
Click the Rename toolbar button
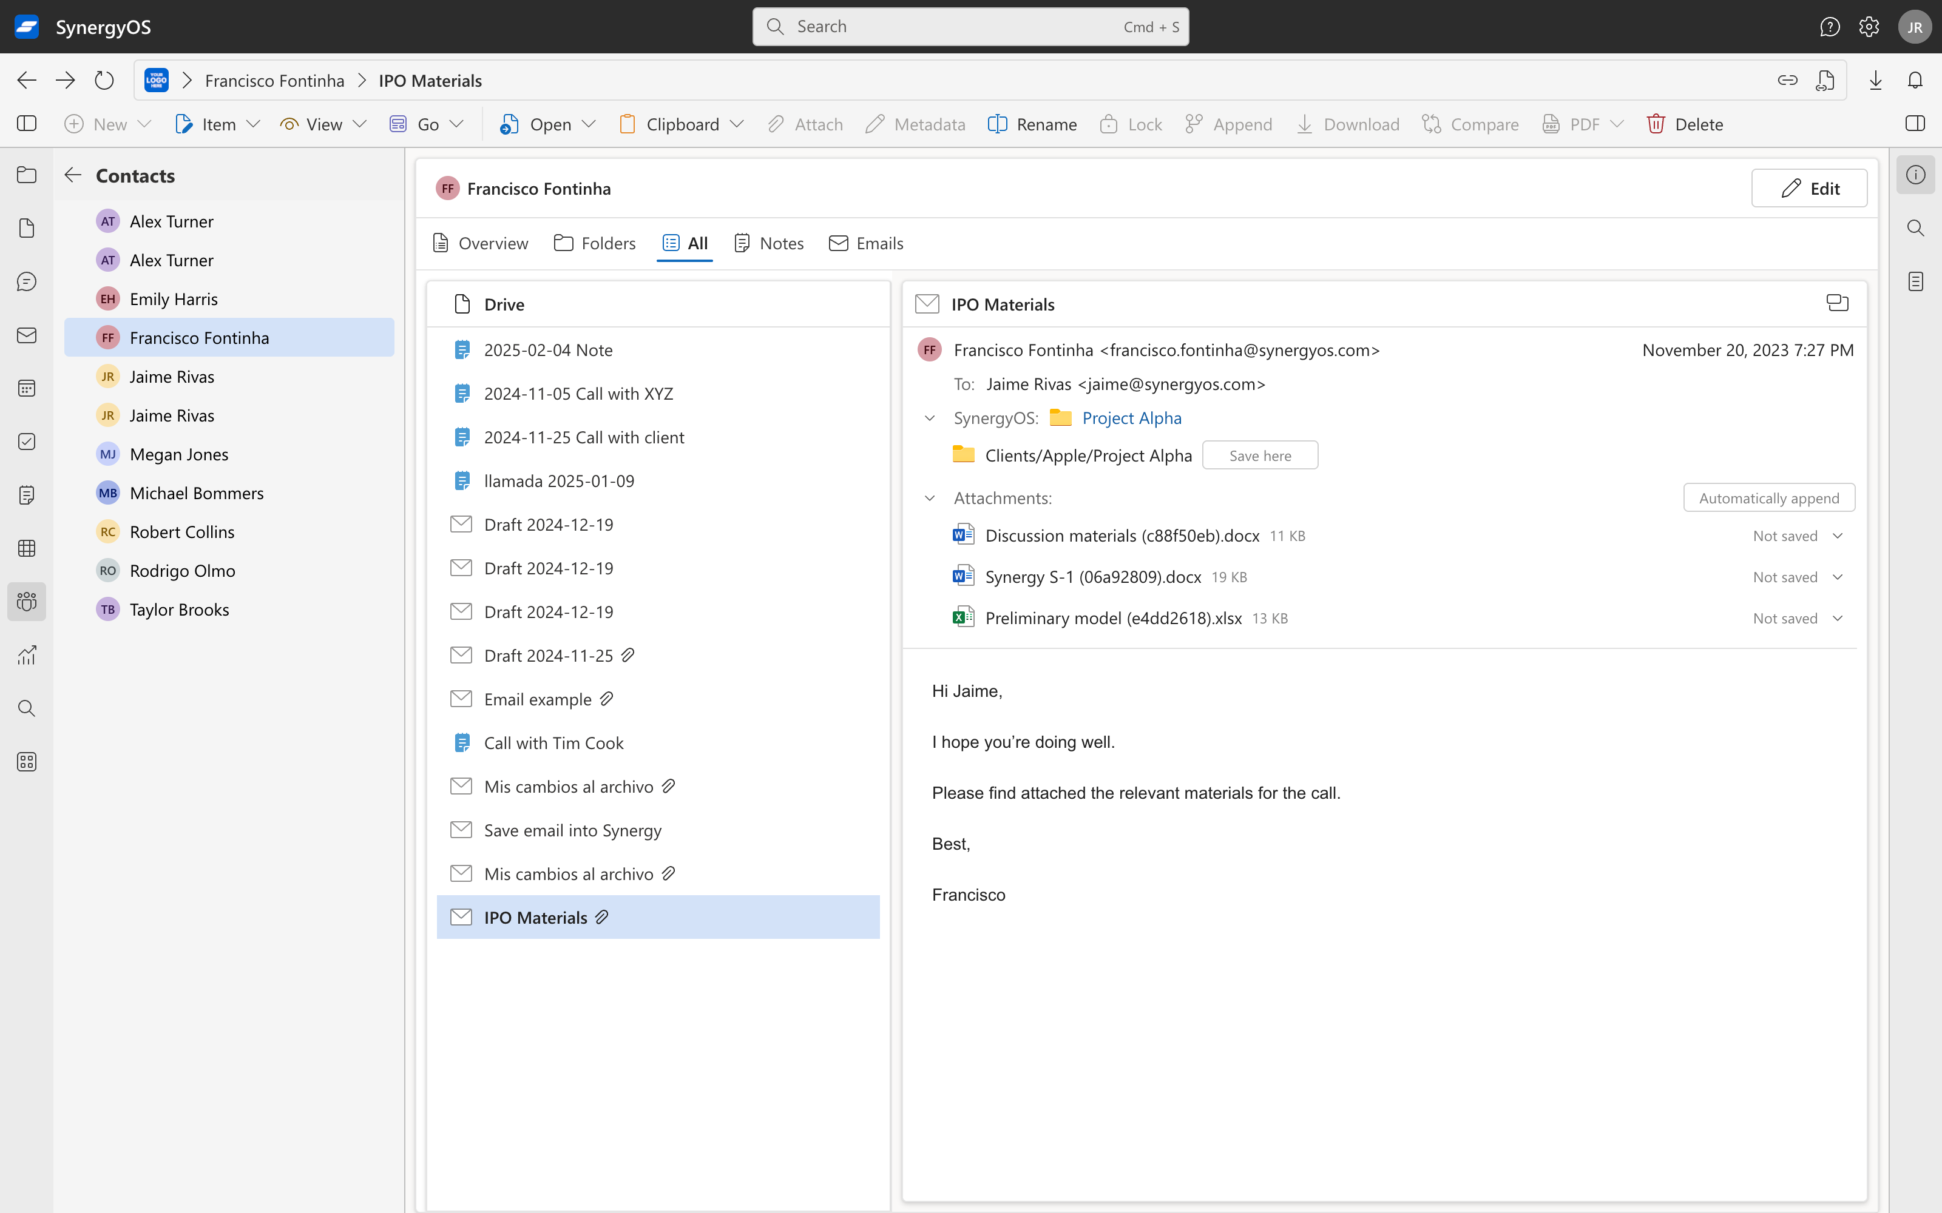click(1032, 124)
